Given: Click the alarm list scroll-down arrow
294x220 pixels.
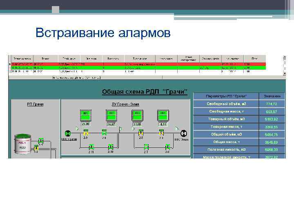Looking at the screenshot, I should [285, 73].
